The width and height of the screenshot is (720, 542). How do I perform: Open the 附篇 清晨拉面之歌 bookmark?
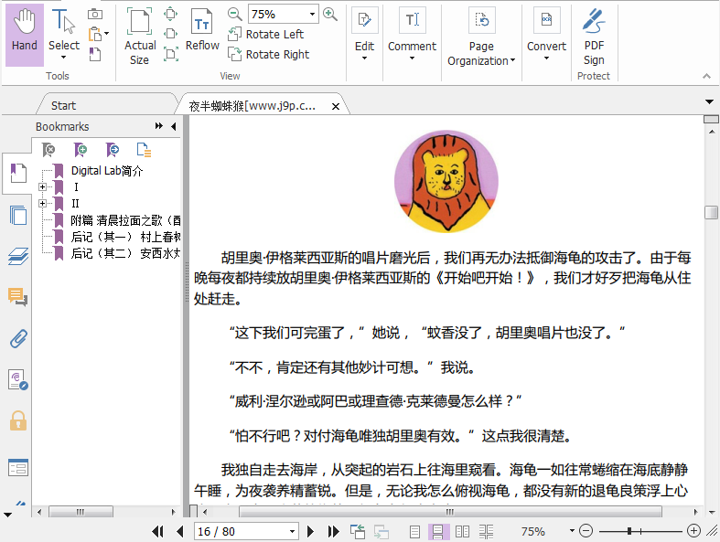click(x=125, y=220)
